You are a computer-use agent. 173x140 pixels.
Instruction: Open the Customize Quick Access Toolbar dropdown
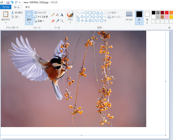click(x=20, y=2)
